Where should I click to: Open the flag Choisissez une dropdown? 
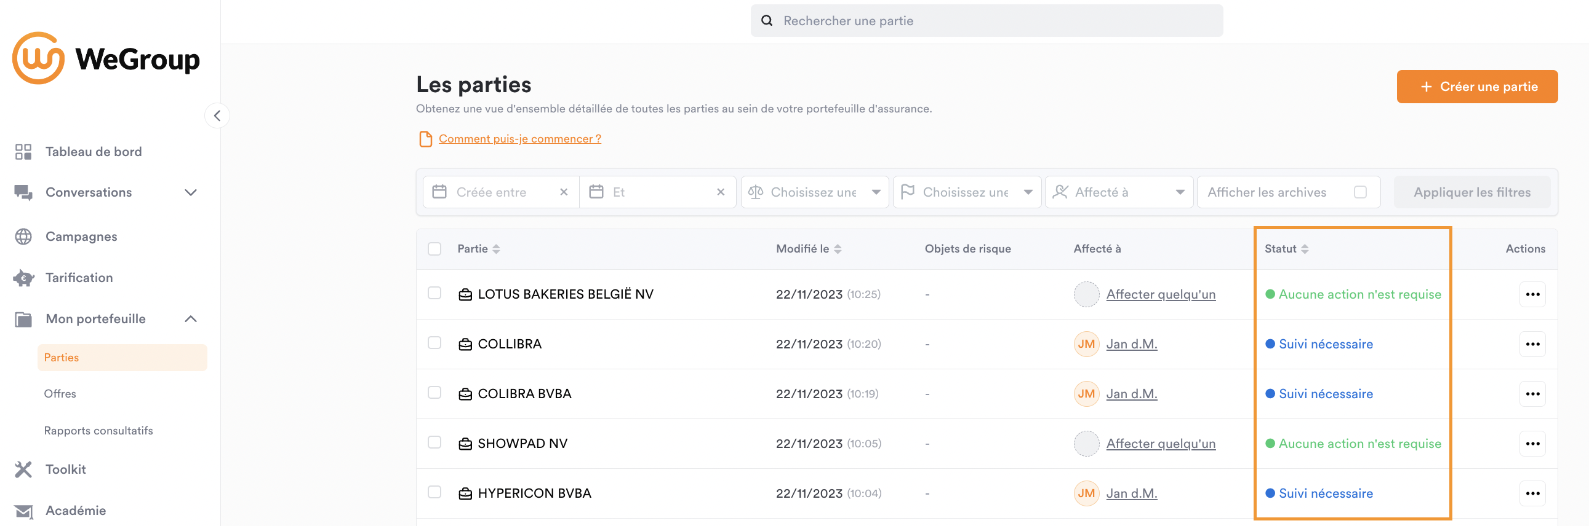click(x=967, y=192)
